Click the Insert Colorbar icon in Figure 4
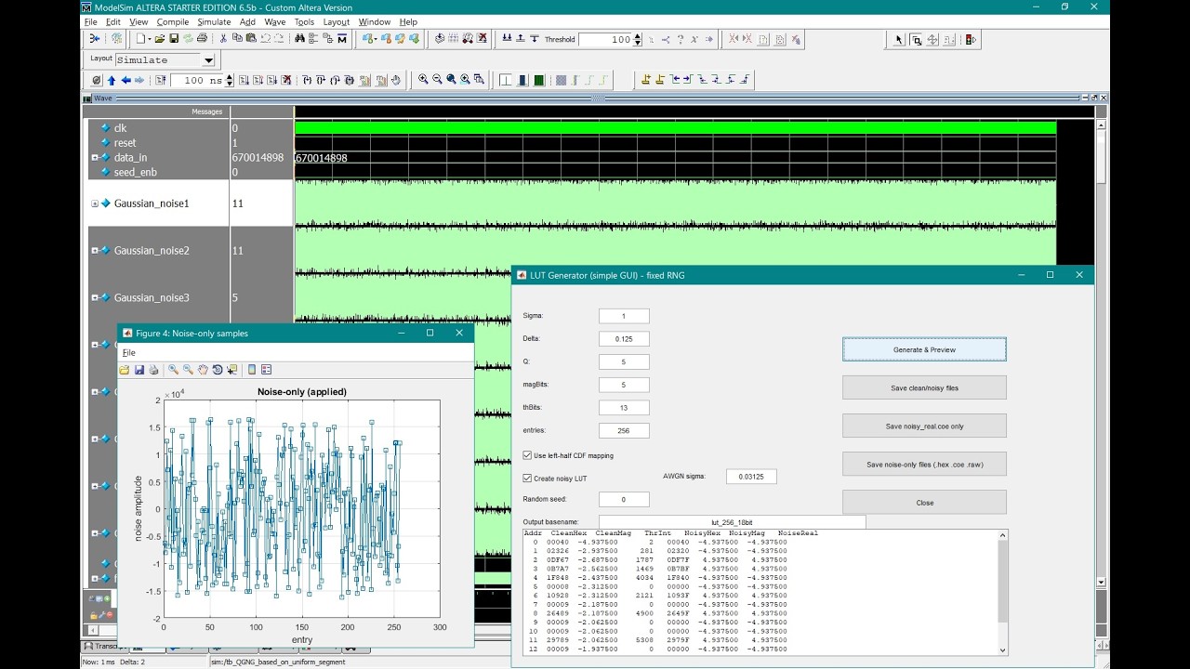Image resolution: width=1190 pixels, height=669 pixels. (x=252, y=369)
